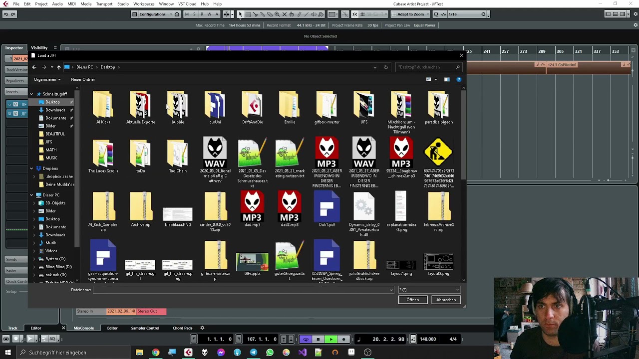Open the address bar history dropdown

point(375,67)
